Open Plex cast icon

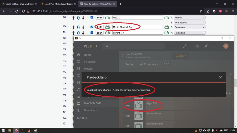click(x=215, y=46)
